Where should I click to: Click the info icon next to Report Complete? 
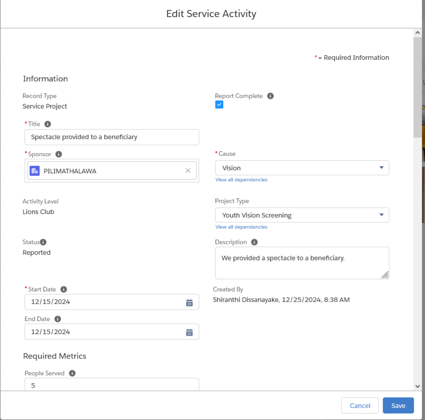coord(270,96)
